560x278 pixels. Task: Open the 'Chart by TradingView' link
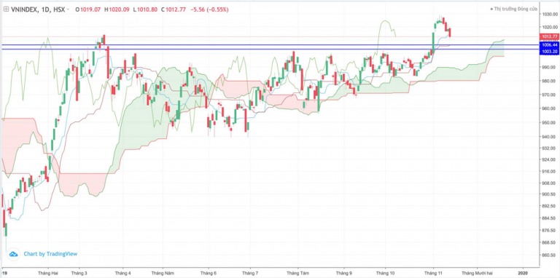click(50, 254)
